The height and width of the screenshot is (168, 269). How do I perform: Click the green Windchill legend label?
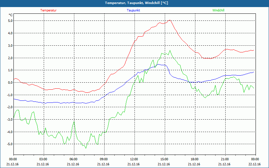point(218,10)
